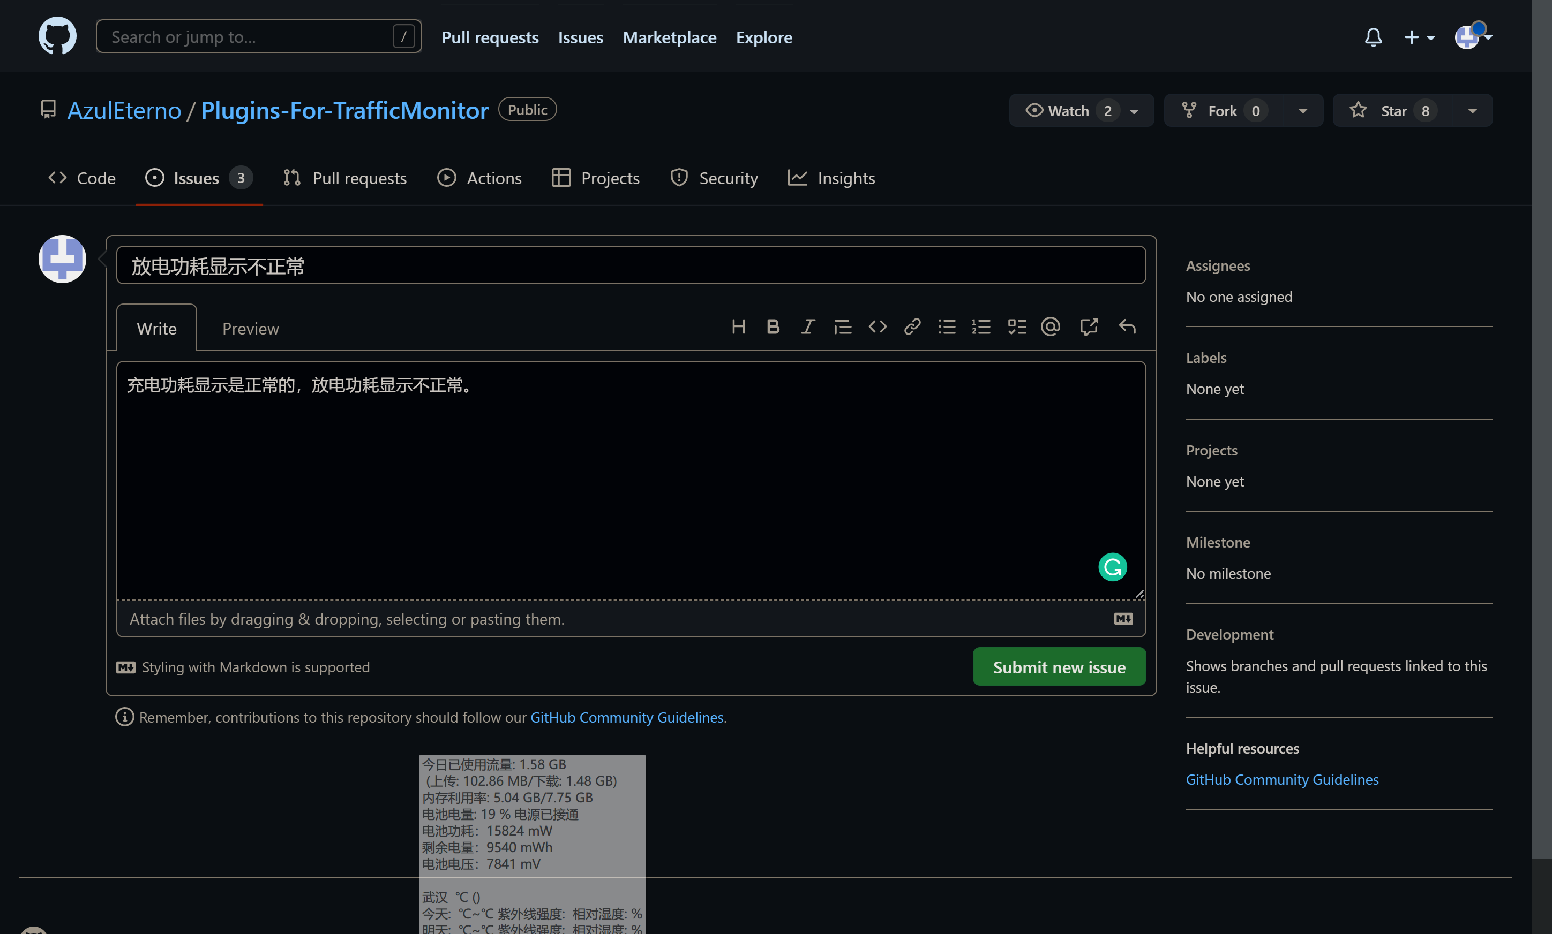Open the Fork options dropdown
The image size is (1552, 934).
click(x=1302, y=110)
